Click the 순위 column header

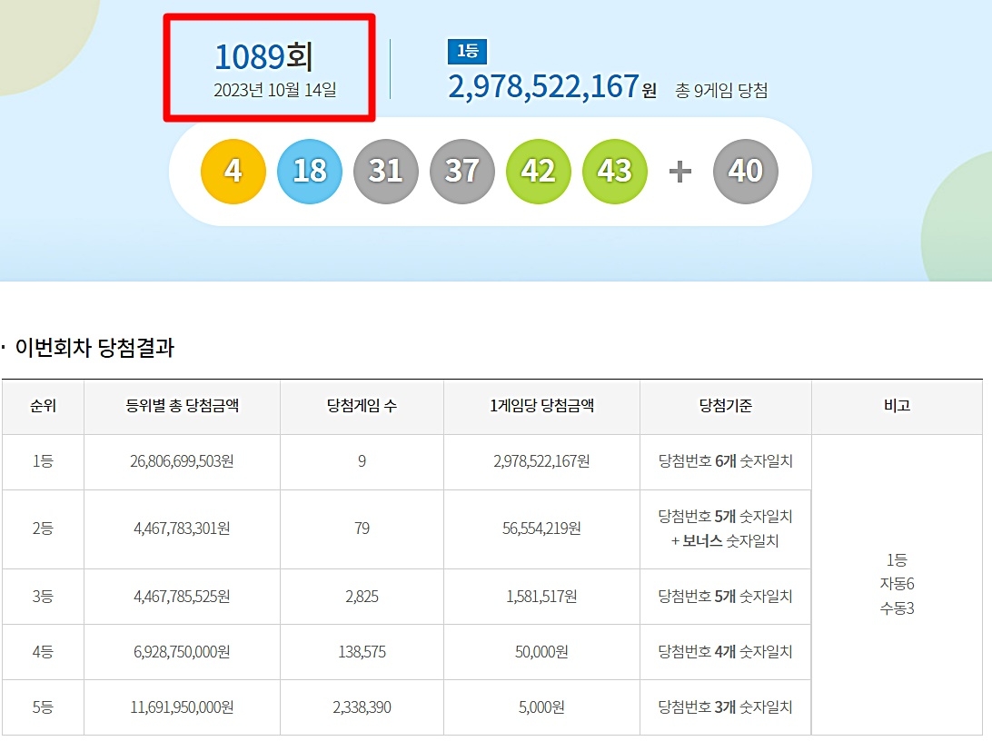point(43,406)
